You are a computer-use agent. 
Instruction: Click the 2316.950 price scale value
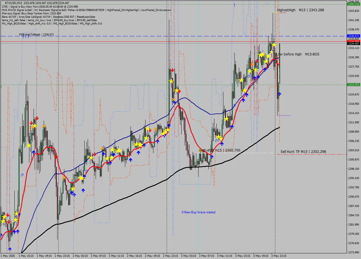(x=354, y=104)
